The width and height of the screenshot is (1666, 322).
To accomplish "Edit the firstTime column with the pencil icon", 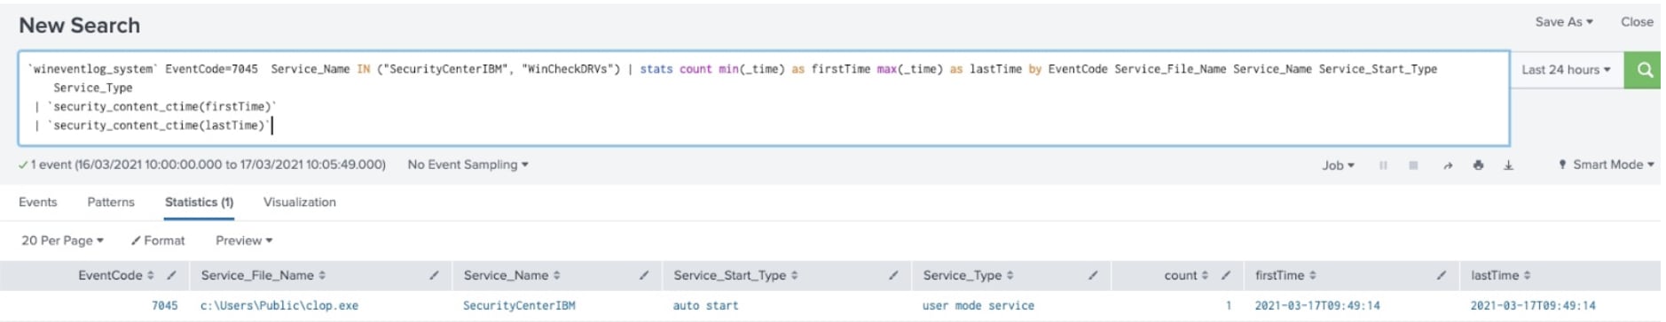I will pyautogui.click(x=1442, y=275).
